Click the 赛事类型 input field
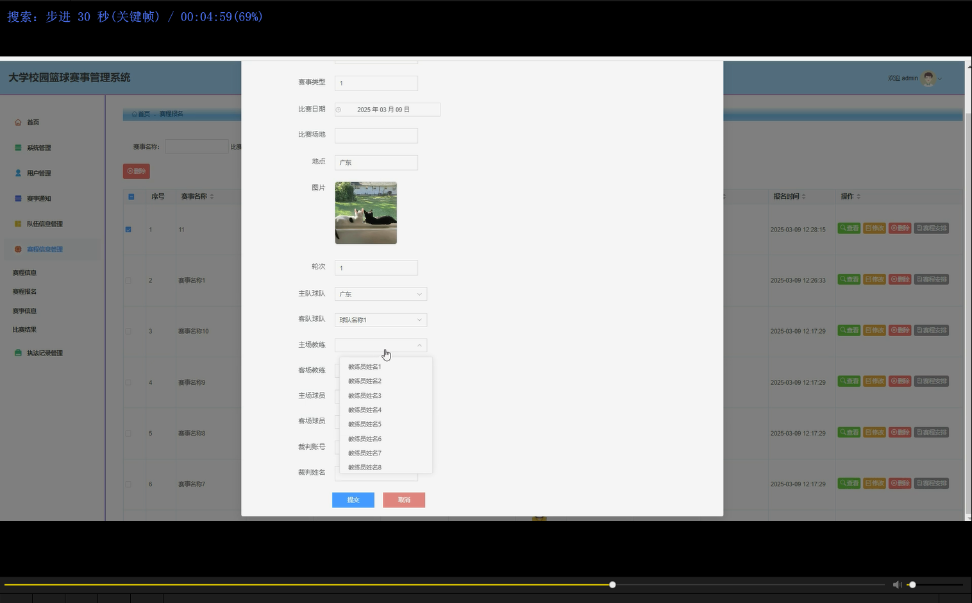The width and height of the screenshot is (972, 603). point(376,83)
